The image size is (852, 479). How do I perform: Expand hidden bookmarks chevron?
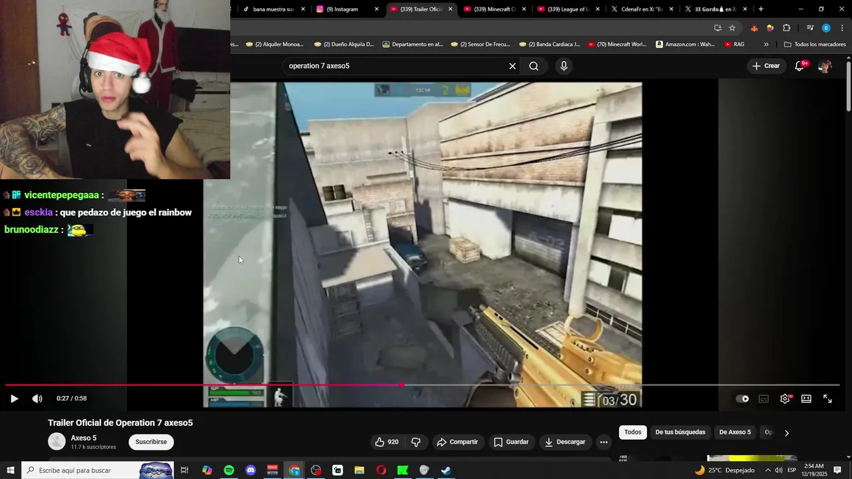[x=766, y=45]
